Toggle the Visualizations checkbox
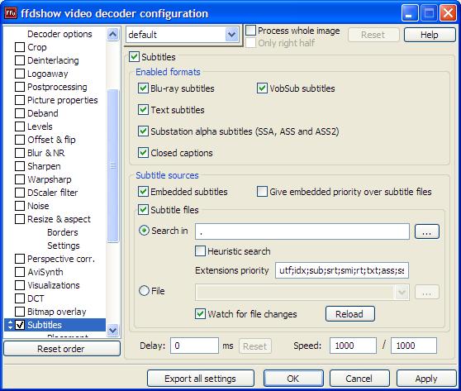The width and height of the screenshot is (461, 391). point(20,285)
